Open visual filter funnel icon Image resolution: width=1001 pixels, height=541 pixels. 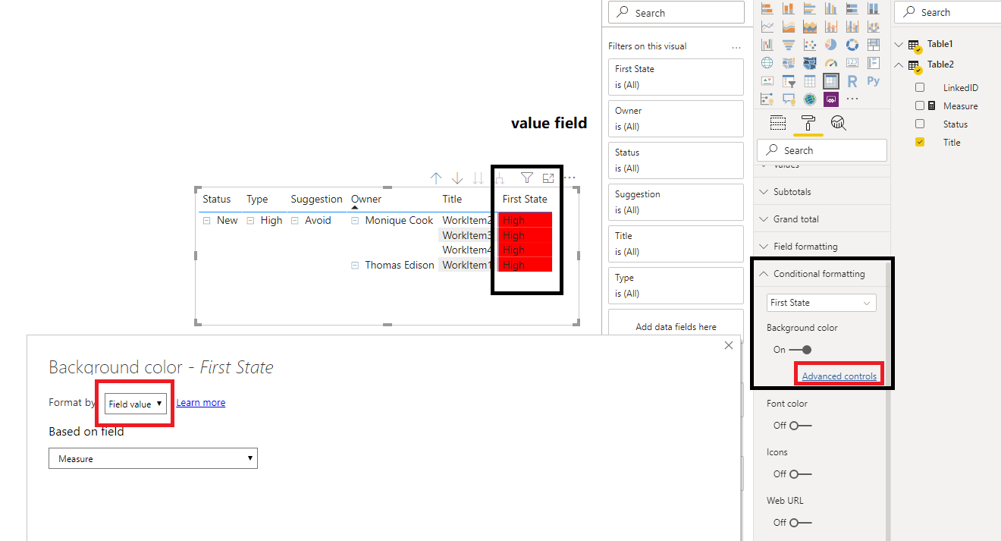pyautogui.click(x=527, y=178)
